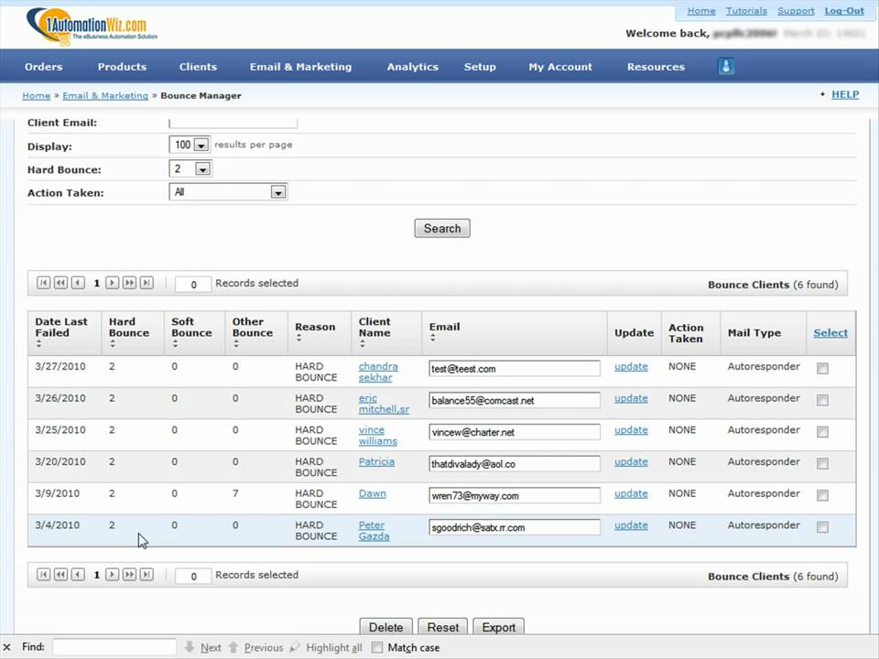Check the box for balance55@comcast.net row

point(822,400)
